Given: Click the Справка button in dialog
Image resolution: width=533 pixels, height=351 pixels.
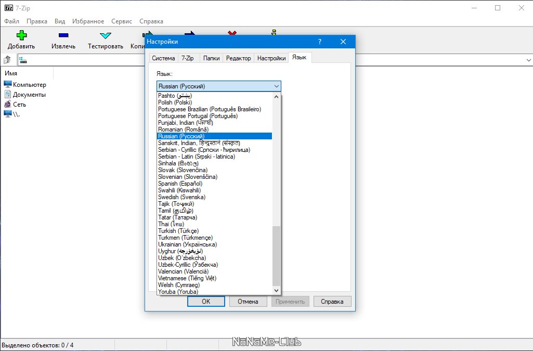Looking at the screenshot, I should [x=332, y=302].
